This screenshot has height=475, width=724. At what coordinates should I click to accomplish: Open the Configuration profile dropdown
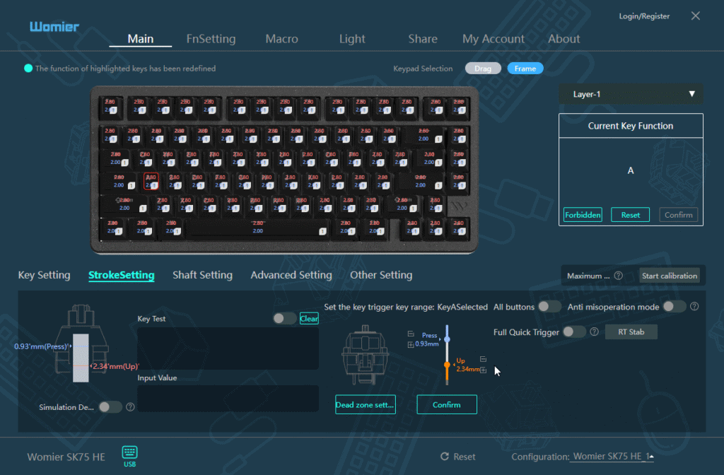[x=612, y=456]
